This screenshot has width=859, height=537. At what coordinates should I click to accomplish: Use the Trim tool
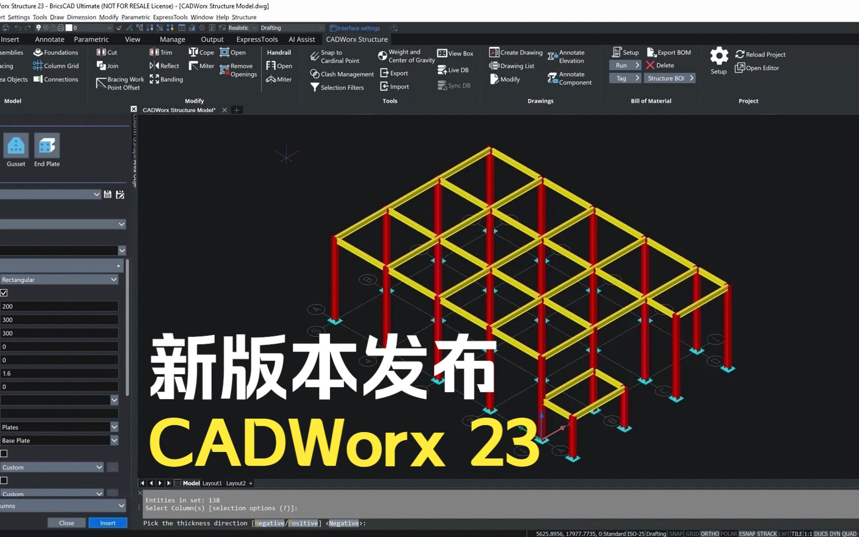pyautogui.click(x=161, y=52)
